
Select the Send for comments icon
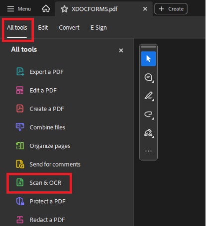(20, 164)
